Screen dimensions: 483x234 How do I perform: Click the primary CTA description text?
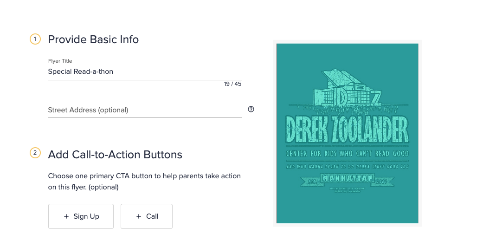click(144, 182)
